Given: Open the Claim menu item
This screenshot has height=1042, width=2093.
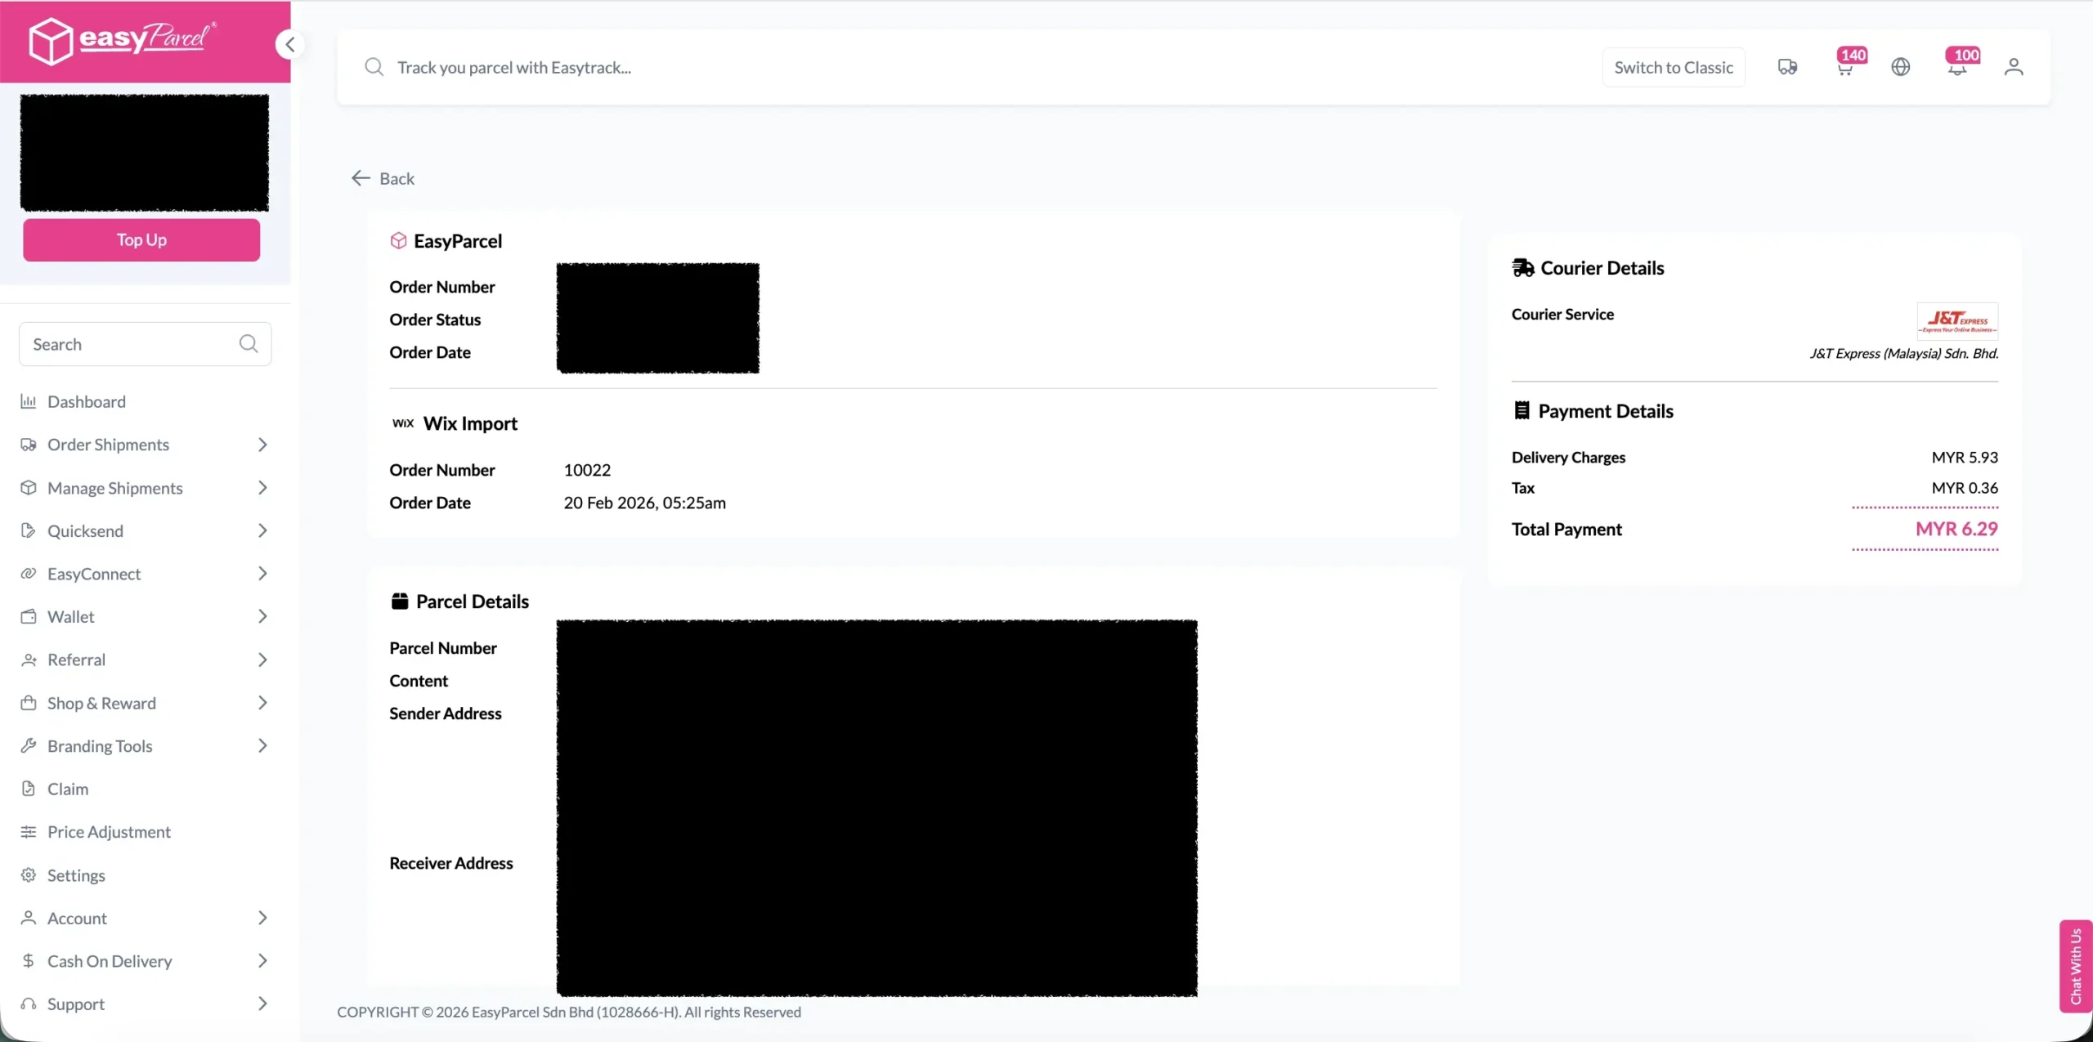Looking at the screenshot, I should pyautogui.click(x=67, y=789).
